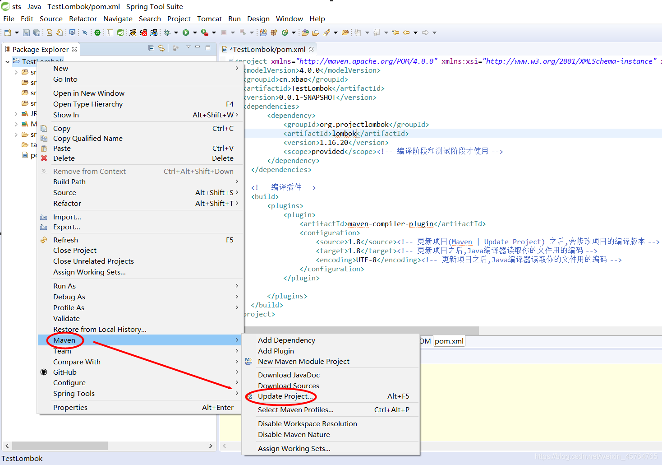Toggle Link with Editor in Package Explorer
This screenshot has width=662, height=465.
(x=161, y=47)
